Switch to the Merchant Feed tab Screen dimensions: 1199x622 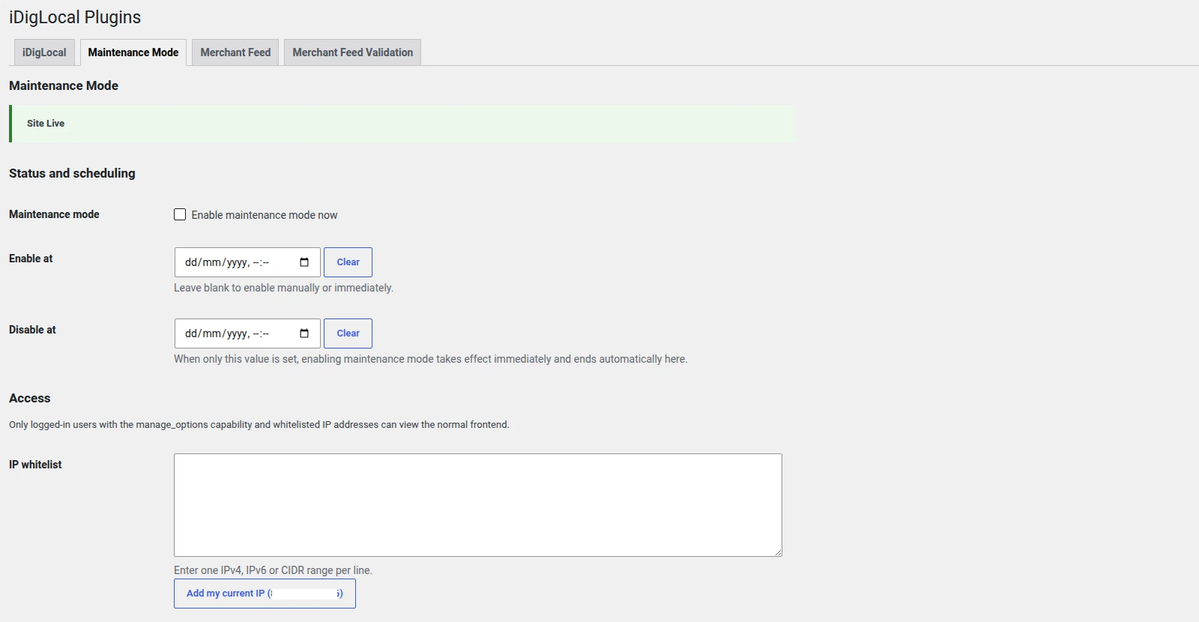tap(235, 52)
